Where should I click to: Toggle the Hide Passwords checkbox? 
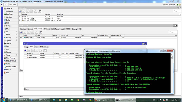[164, 5]
